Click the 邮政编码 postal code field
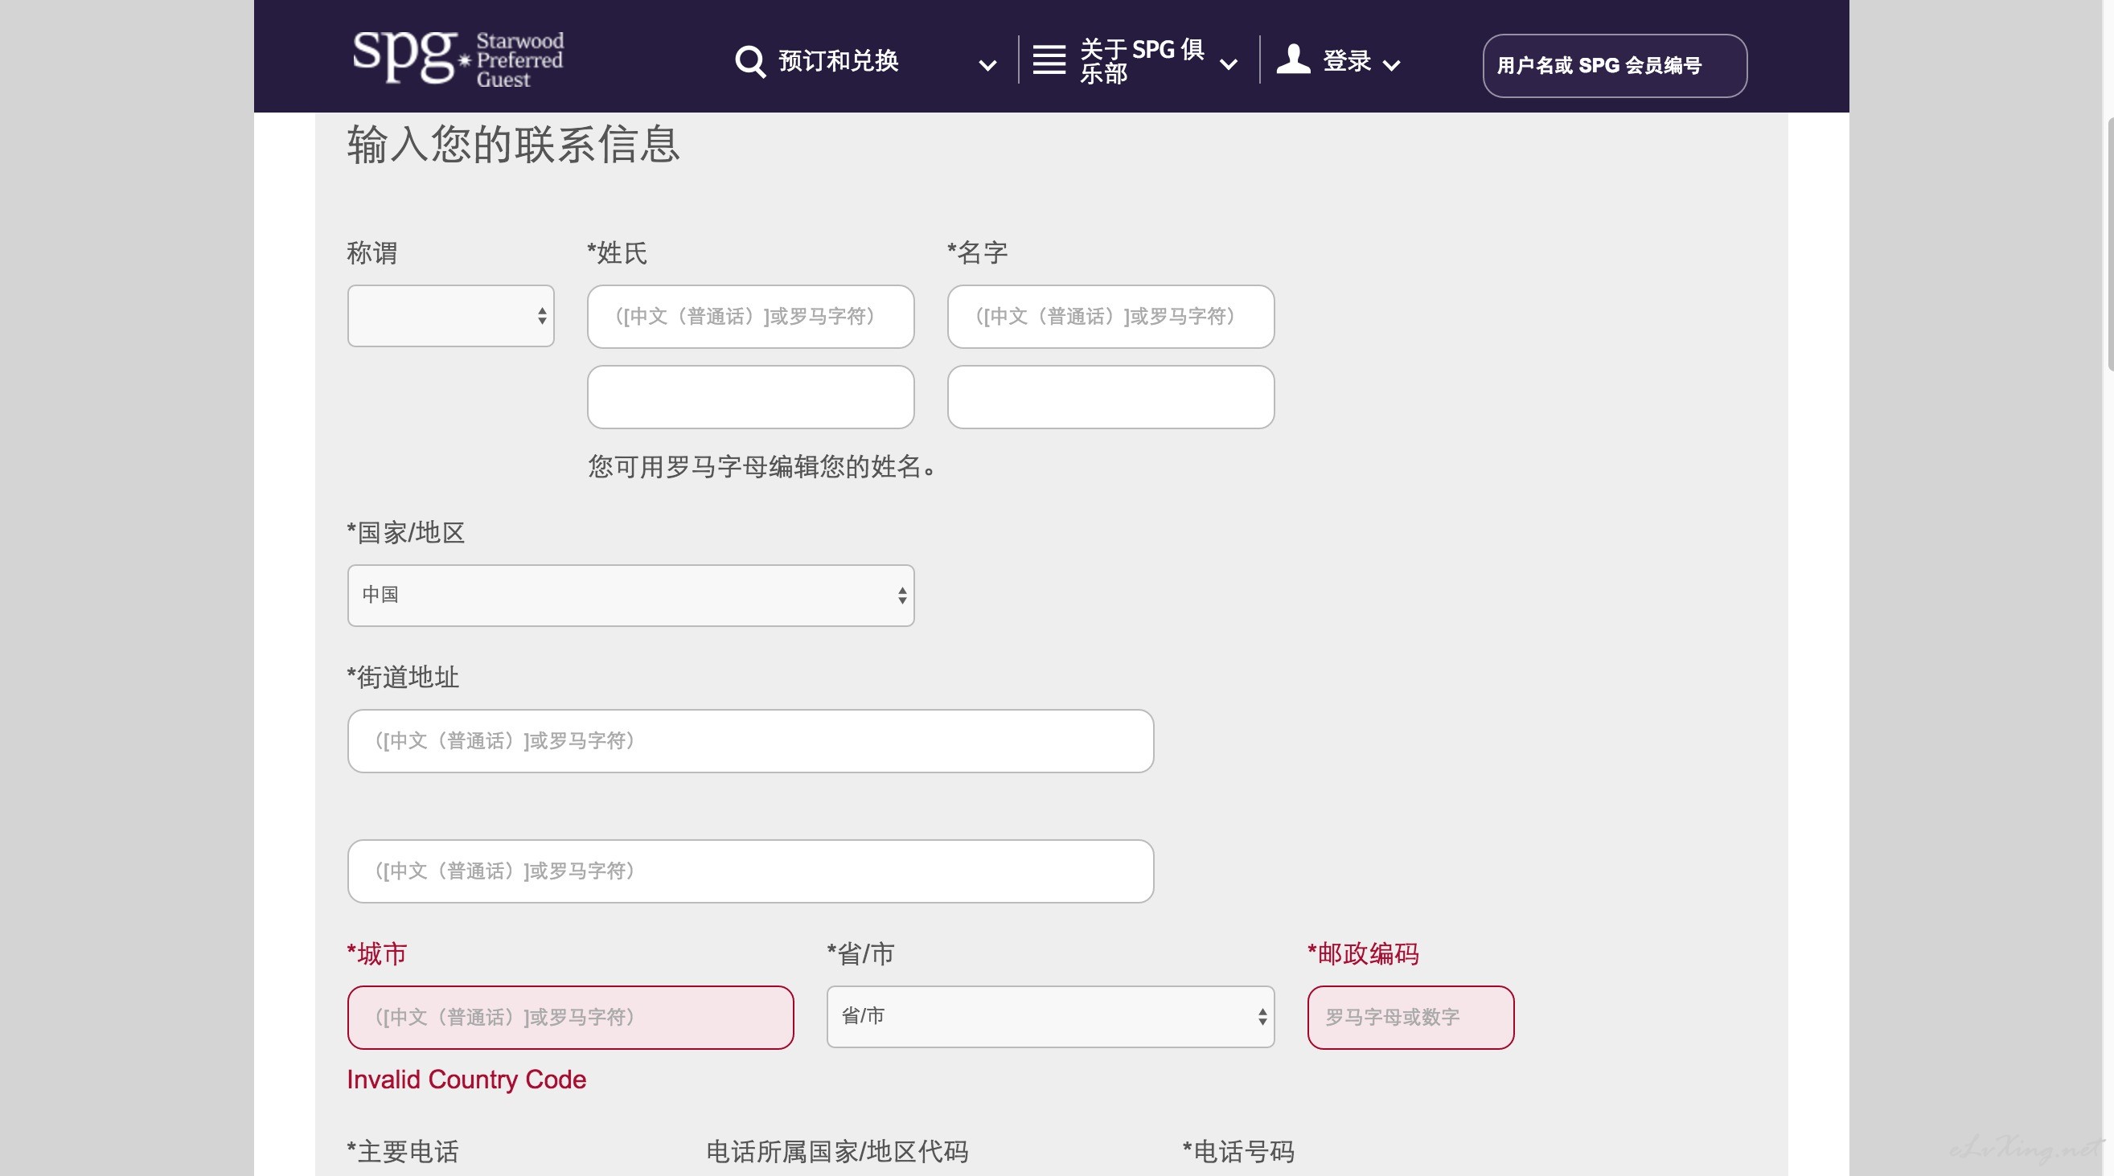Image resolution: width=2114 pixels, height=1176 pixels. (x=1410, y=1017)
